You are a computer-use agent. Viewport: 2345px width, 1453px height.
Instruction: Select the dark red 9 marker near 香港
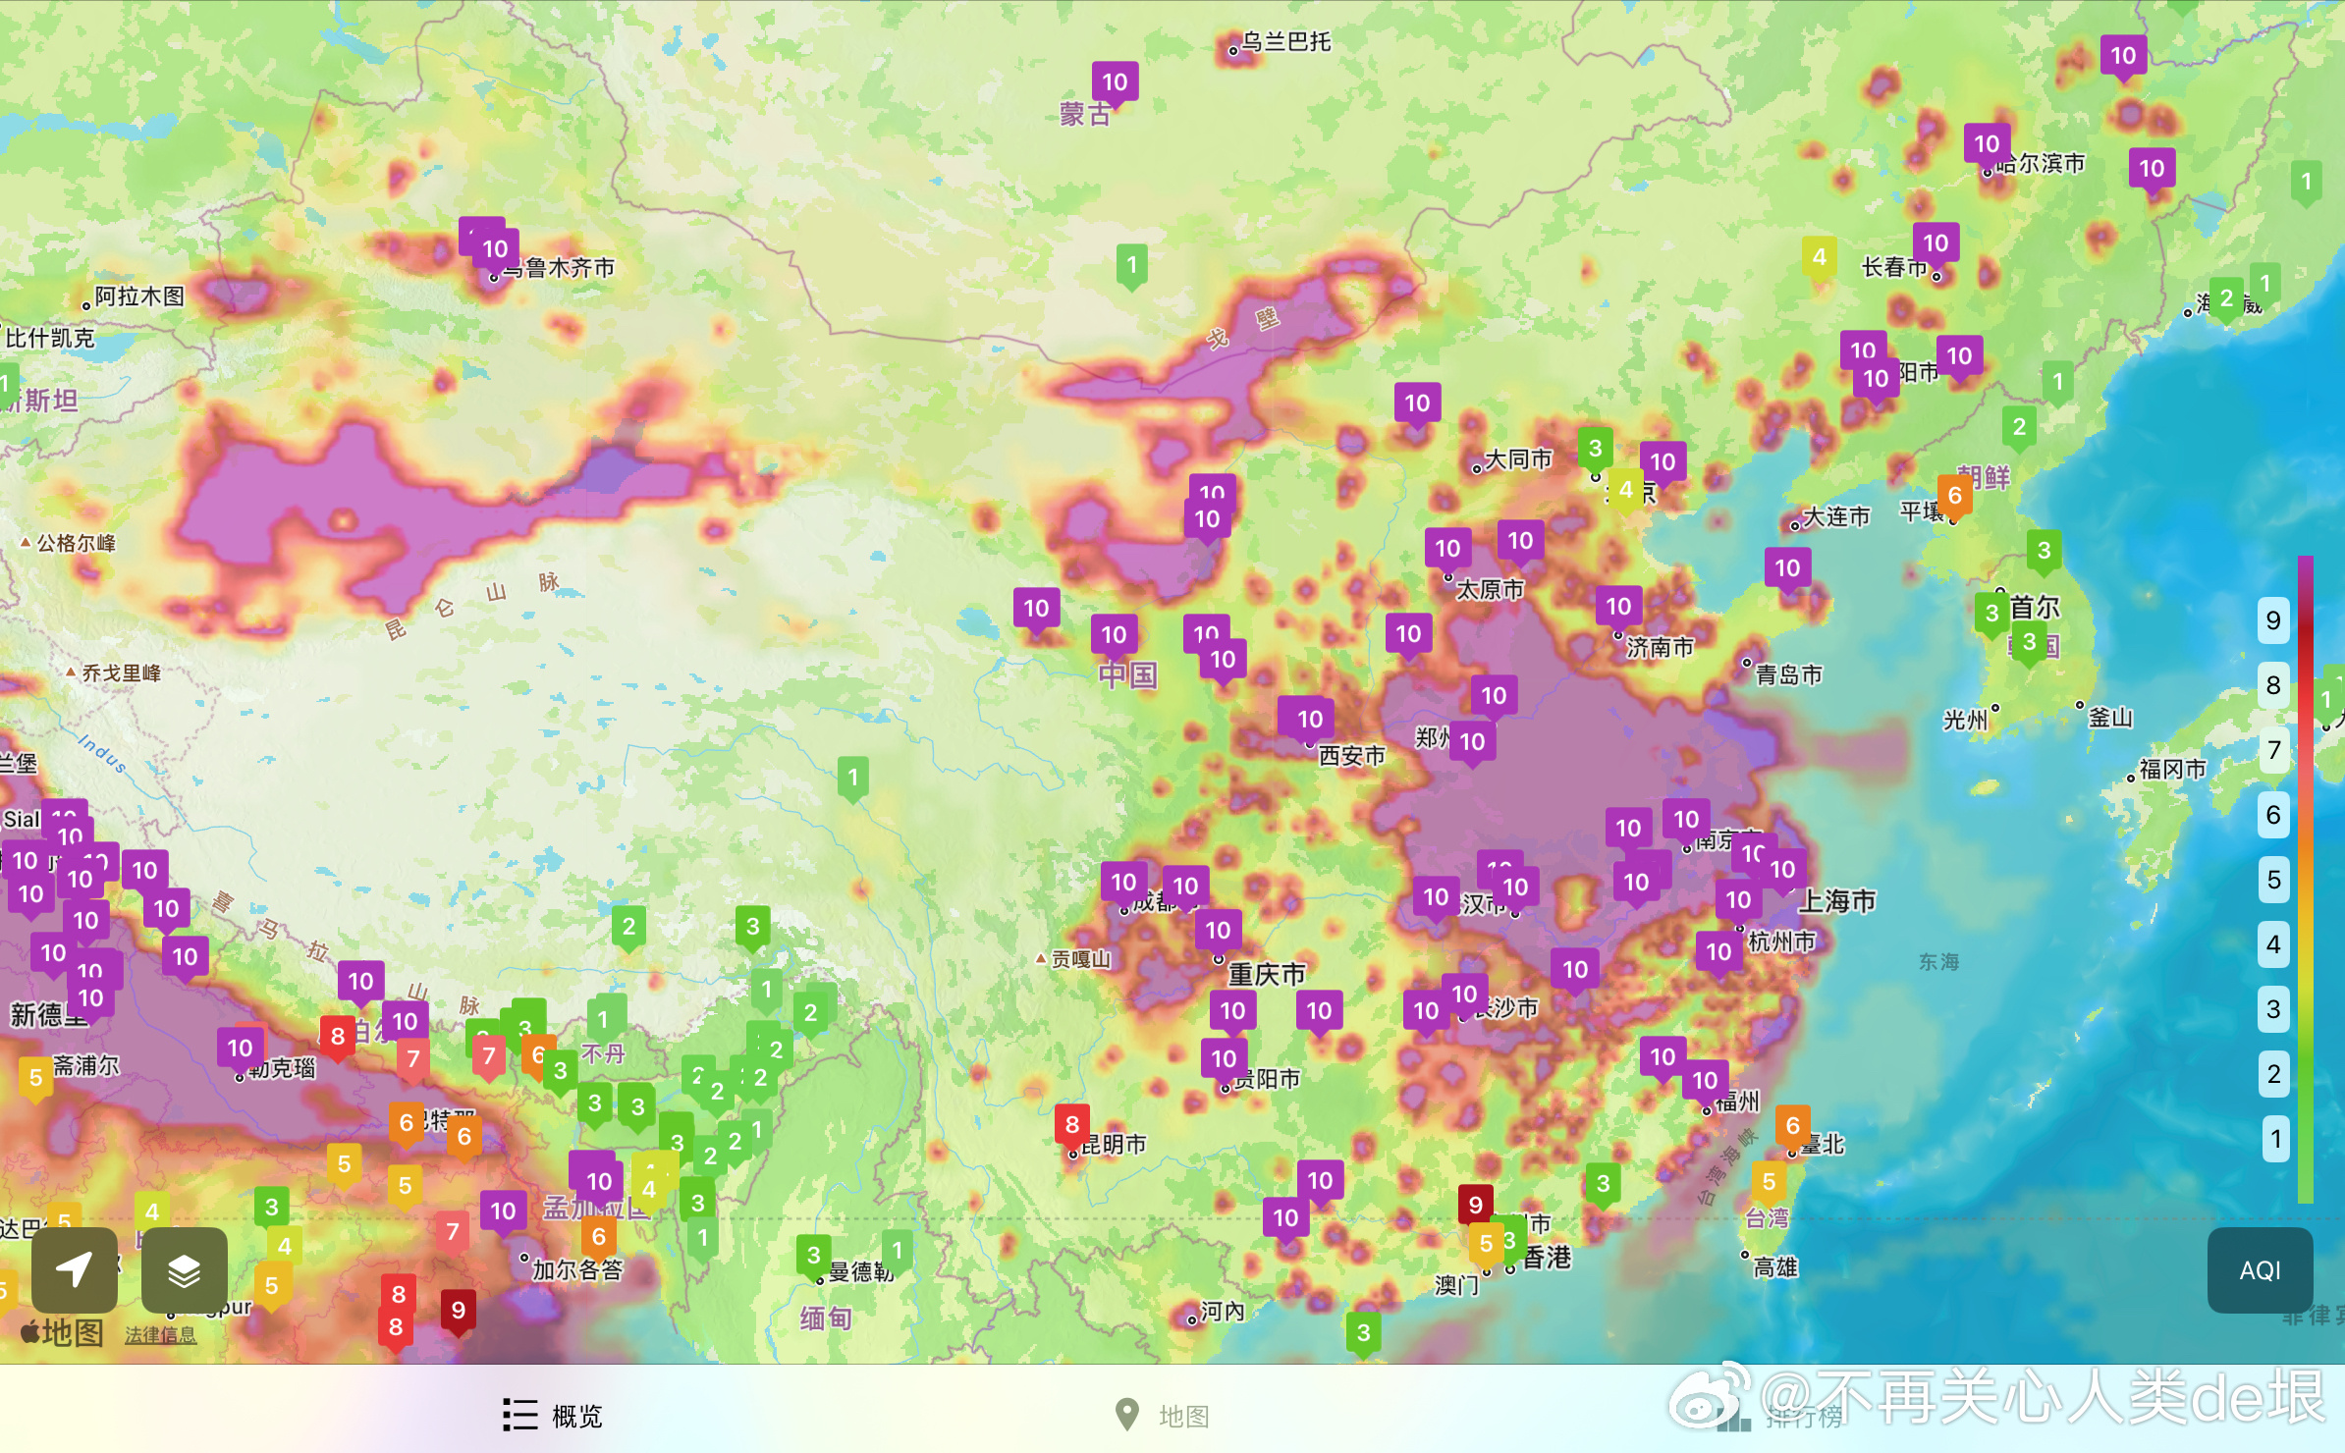coord(1475,1205)
